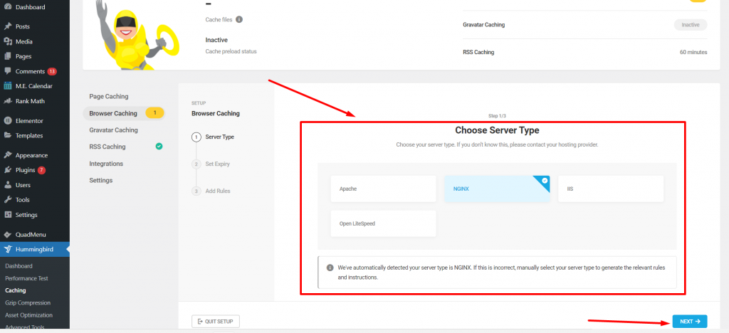Open Asset Optimization submenu item
The height and width of the screenshot is (333, 729).
(x=28, y=315)
